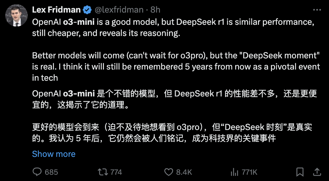Click the Chinese translated tweet text
Screen dimensions: 329x181
[x=175, y=116]
